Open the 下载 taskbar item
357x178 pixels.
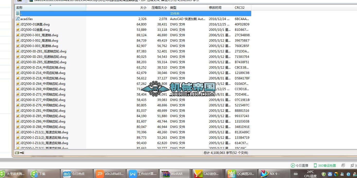coord(44,174)
